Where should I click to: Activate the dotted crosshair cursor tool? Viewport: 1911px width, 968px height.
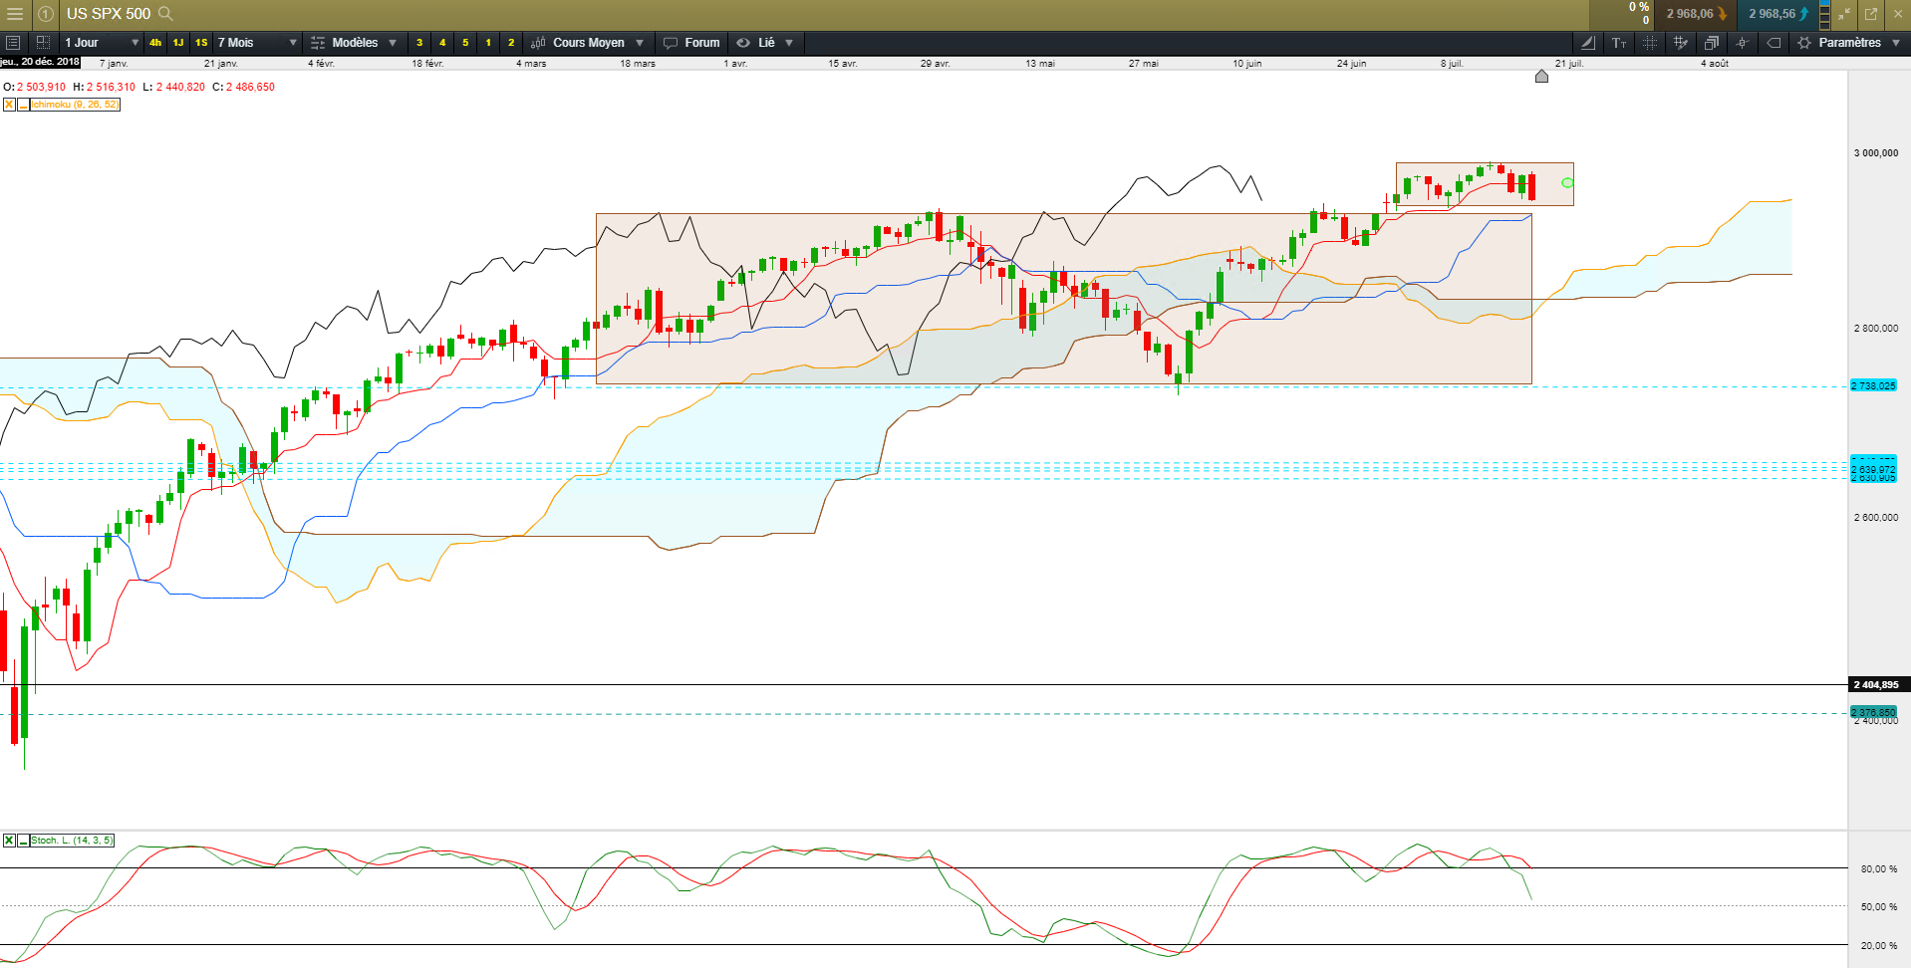[1650, 43]
